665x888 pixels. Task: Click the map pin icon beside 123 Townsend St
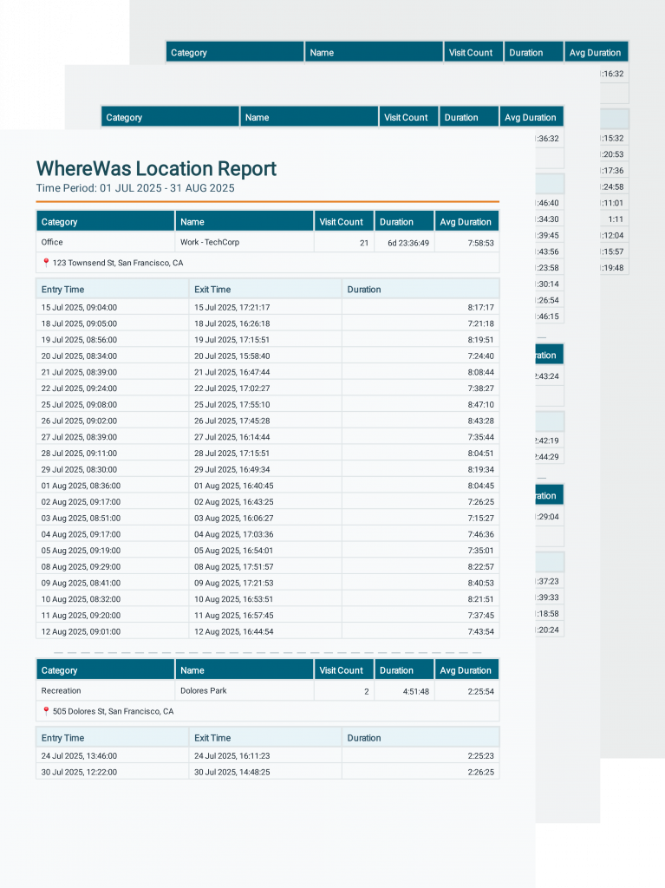(46, 263)
